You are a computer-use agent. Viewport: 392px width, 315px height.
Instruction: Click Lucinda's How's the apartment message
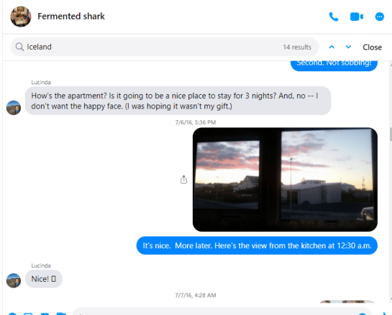click(178, 101)
